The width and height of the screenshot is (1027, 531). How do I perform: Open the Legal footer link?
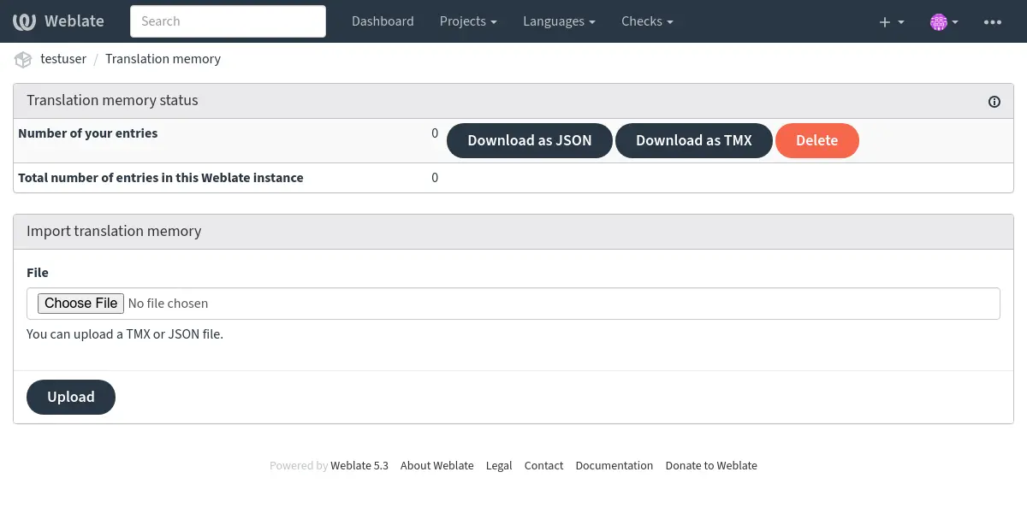[x=499, y=466]
